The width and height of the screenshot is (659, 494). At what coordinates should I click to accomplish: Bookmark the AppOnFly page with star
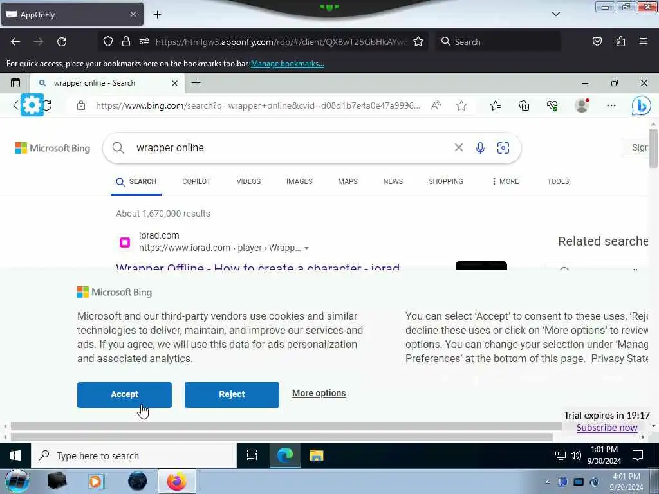pos(418,42)
